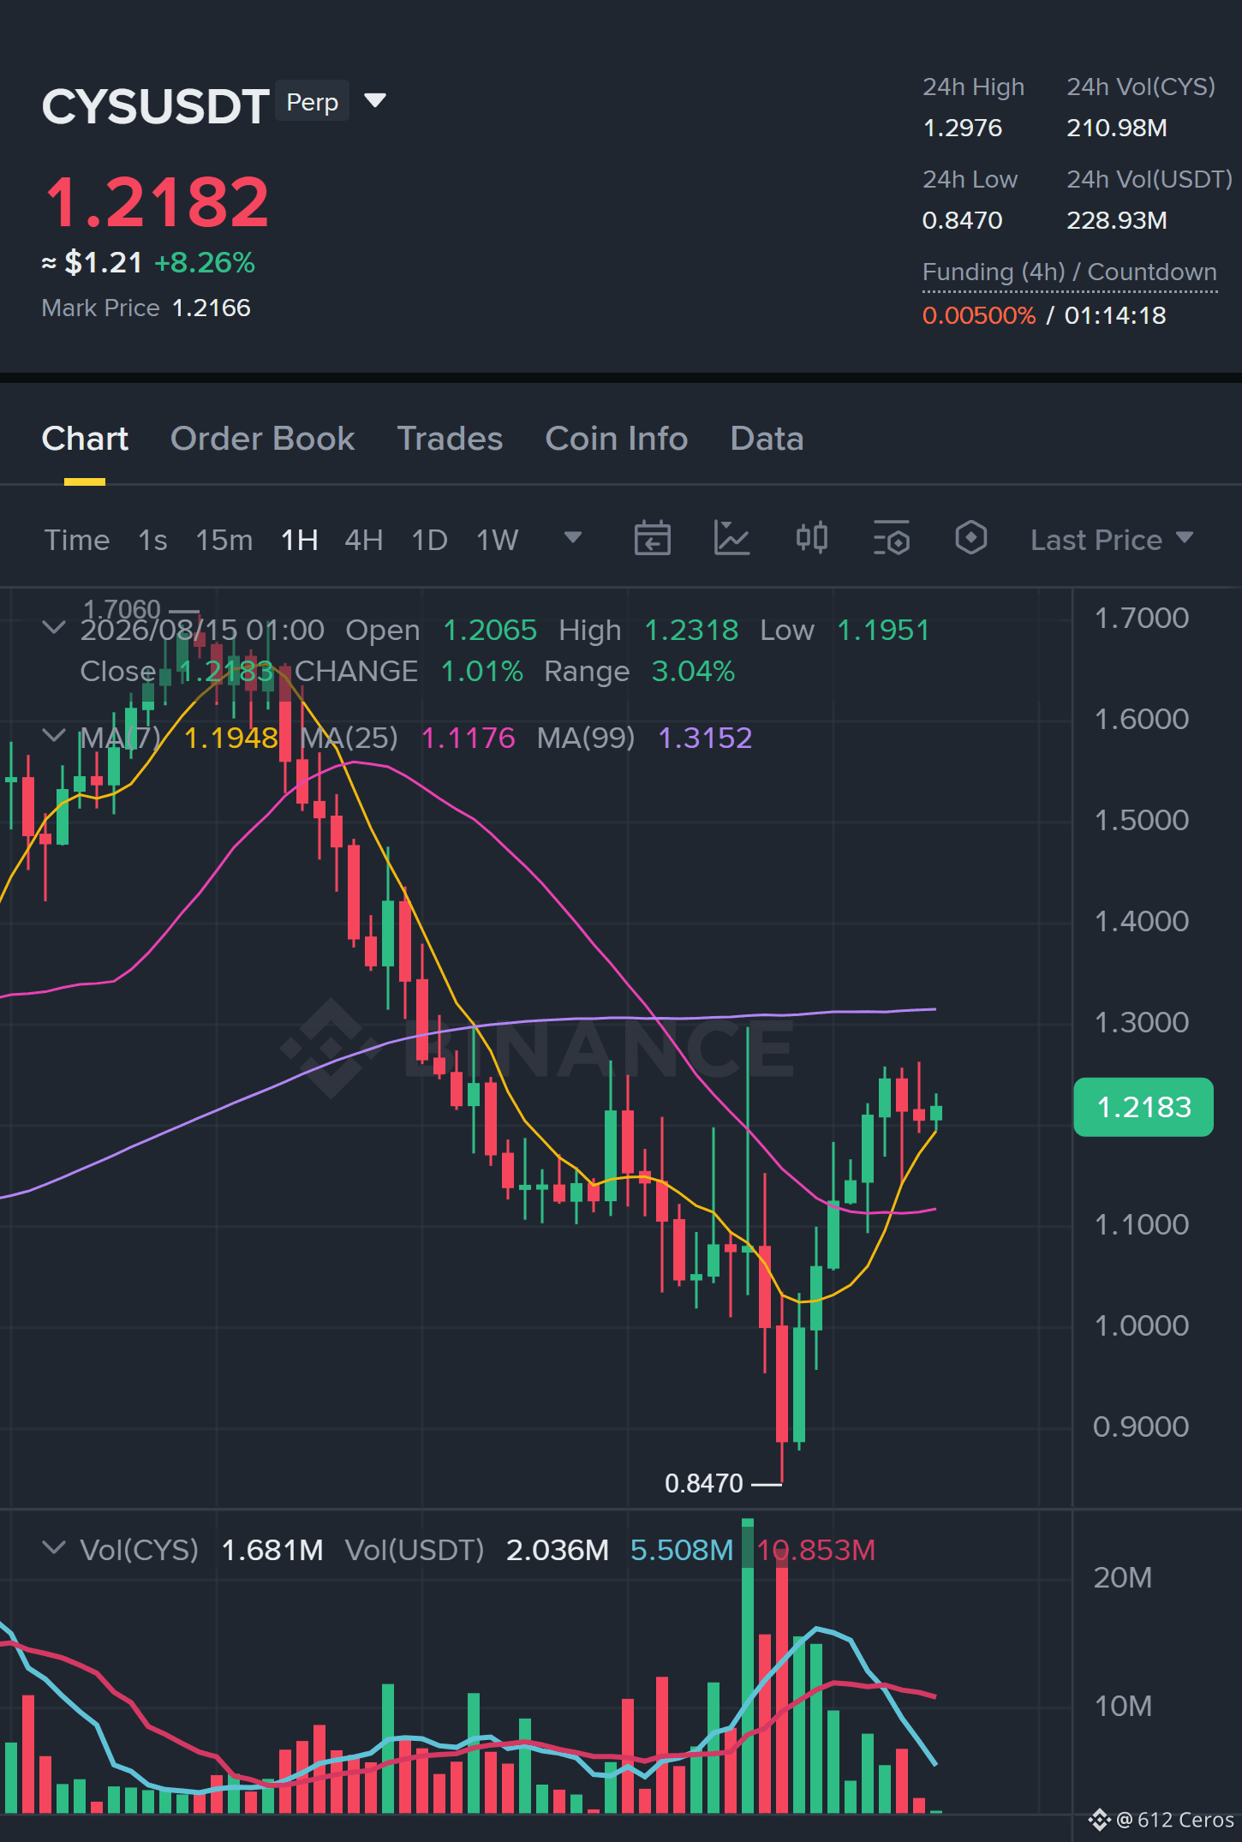Image resolution: width=1242 pixels, height=1842 pixels.
Task: Open the hexagon chart preferences icon
Action: coord(970,539)
